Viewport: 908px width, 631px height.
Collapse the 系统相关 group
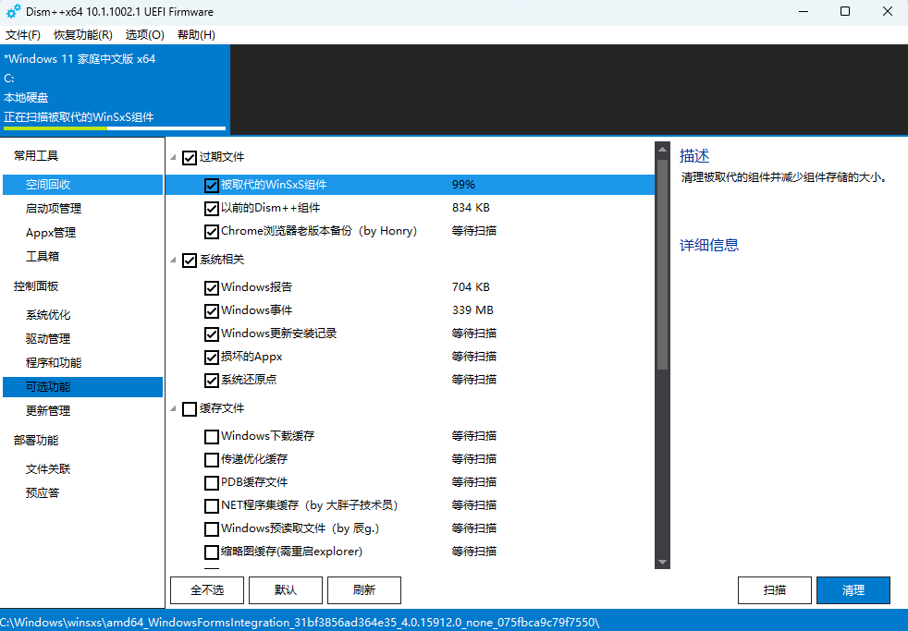coord(173,261)
